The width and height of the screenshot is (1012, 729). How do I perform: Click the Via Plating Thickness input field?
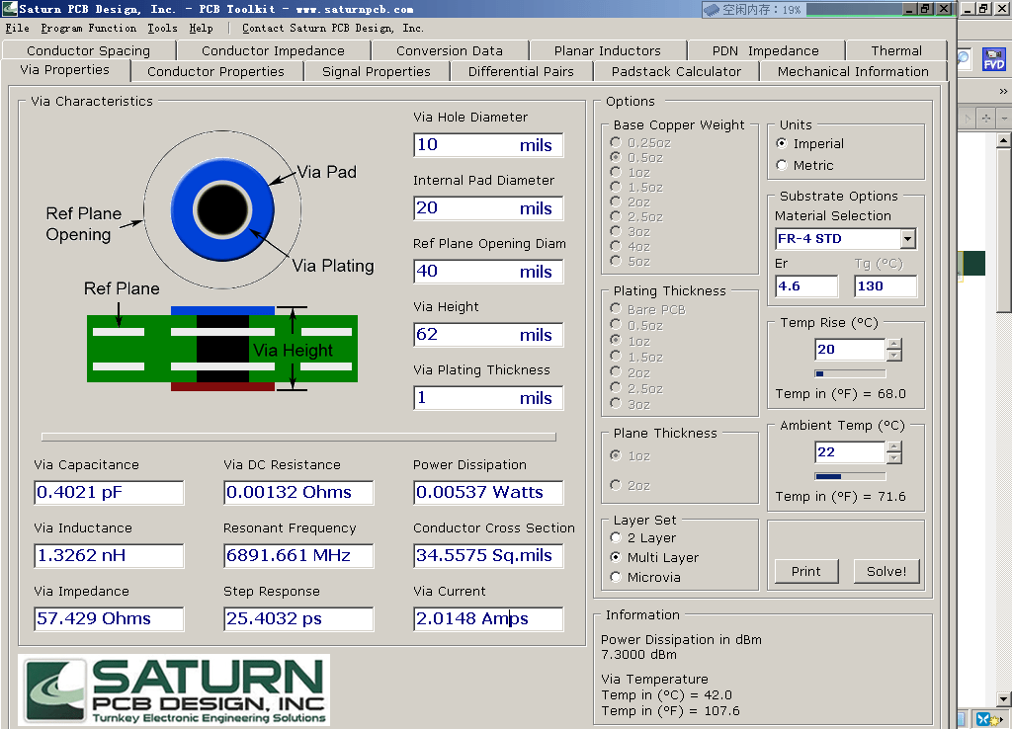click(488, 398)
